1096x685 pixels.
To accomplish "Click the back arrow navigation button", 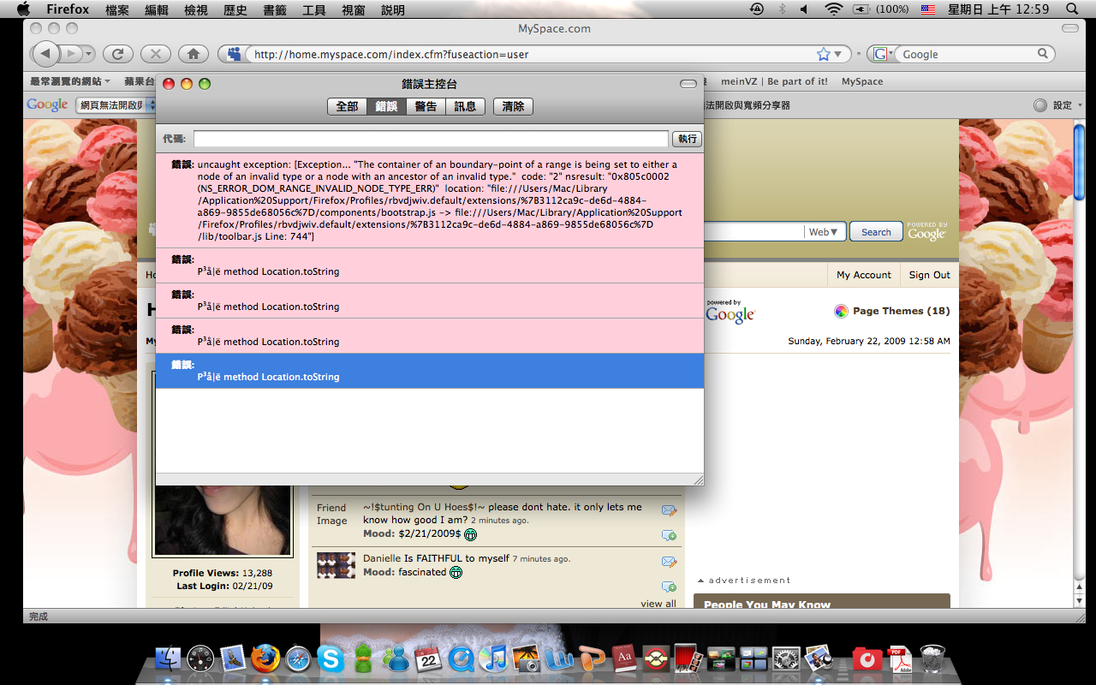I will [x=46, y=54].
